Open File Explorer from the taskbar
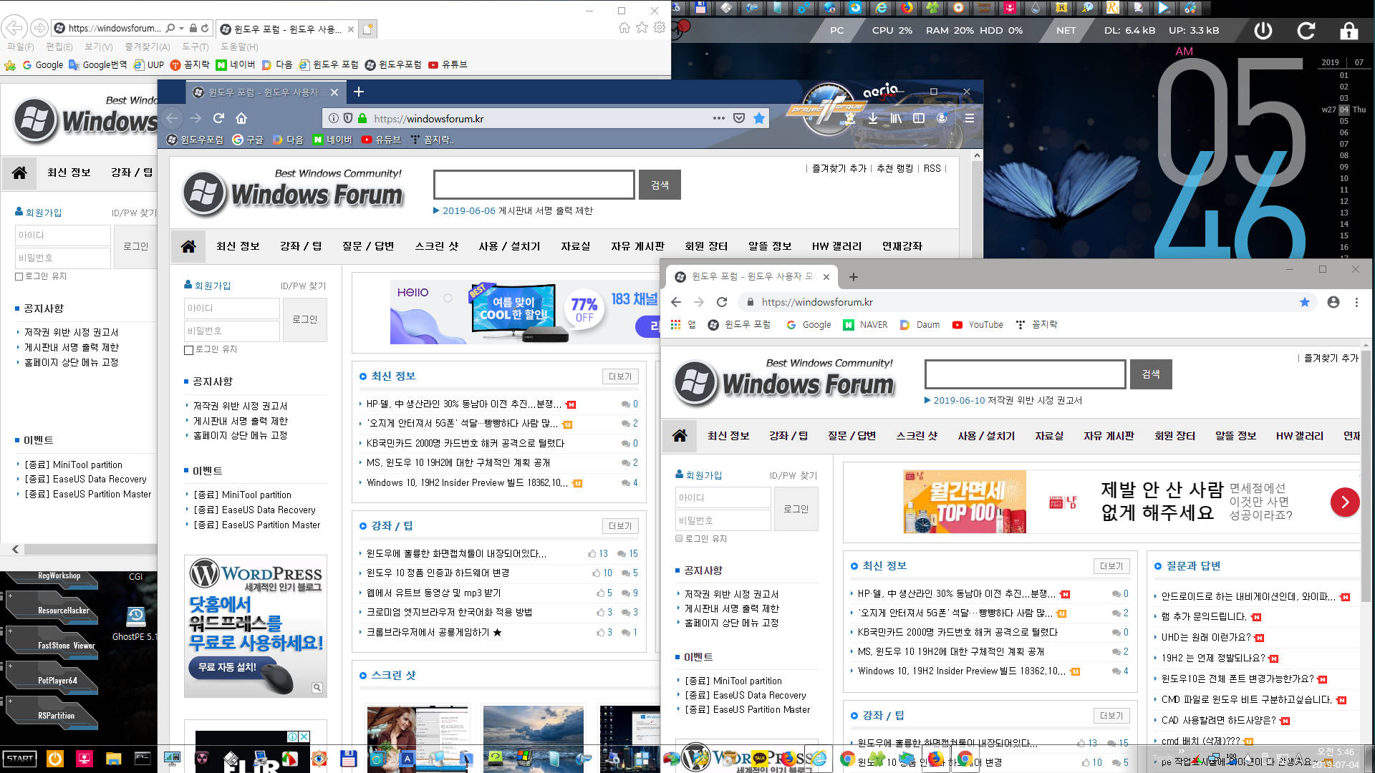 tap(113, 758)
